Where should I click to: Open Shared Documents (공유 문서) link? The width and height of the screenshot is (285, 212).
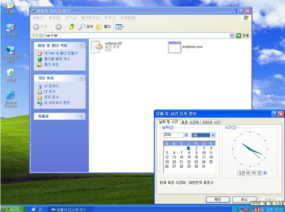tap(48, 97)
